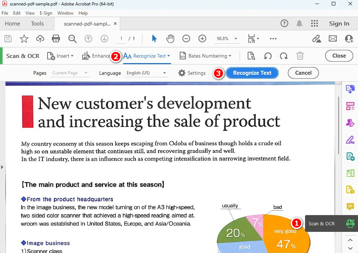Select the arrow Selection tool
Screen dimensions: 358x253
[154, 39]
